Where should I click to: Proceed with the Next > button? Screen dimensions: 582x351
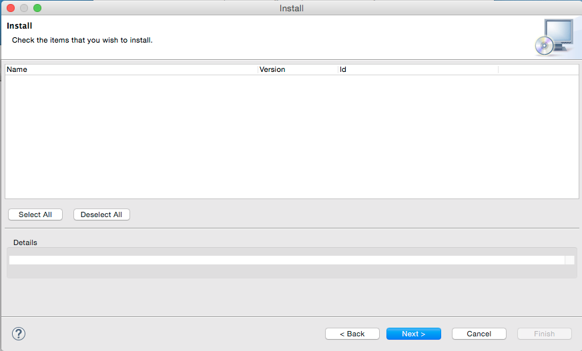(x=414, y=334)
